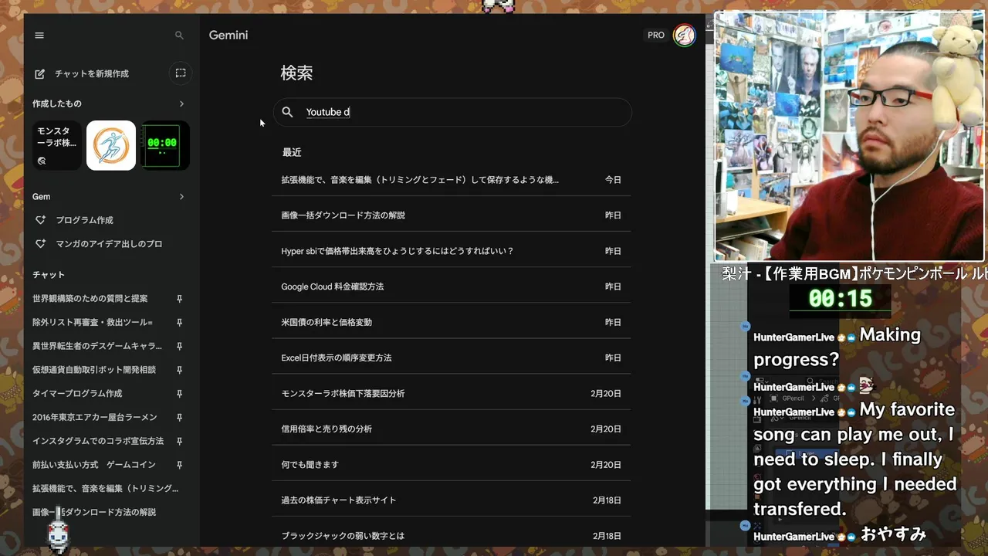988x556 pixels.
Task: Open sidebar chat 異世界転生者のデスゲームキャラ
Action: (x=97, y=346)
